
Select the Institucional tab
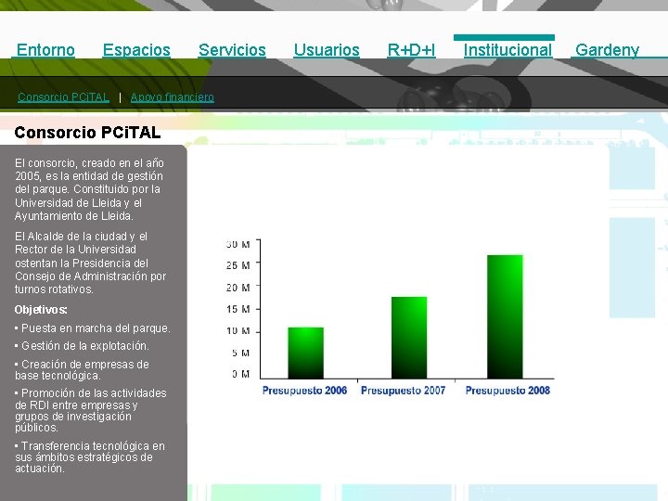(x=507, y=50)
